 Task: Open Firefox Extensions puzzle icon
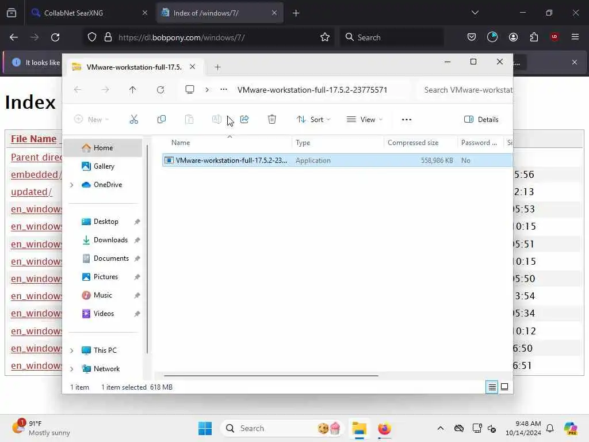(534, 37)
